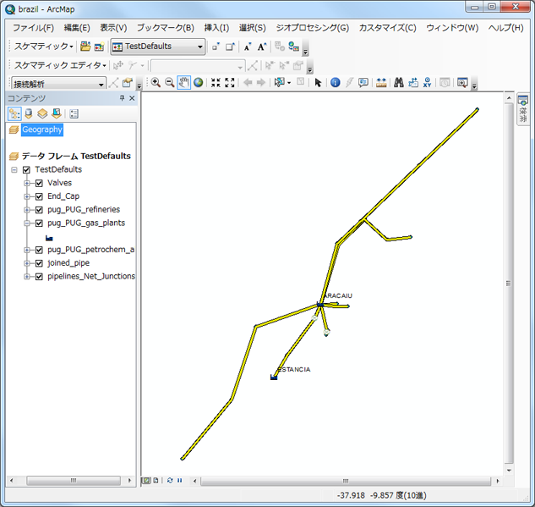This screenshot has height=507, width=535.
Task: Click the ARACAIU label on the map
Action: click(338, 295)
